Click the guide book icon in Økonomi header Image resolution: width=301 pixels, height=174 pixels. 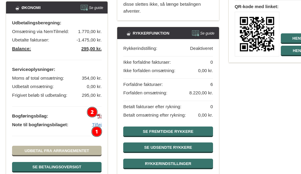[84, 8]
